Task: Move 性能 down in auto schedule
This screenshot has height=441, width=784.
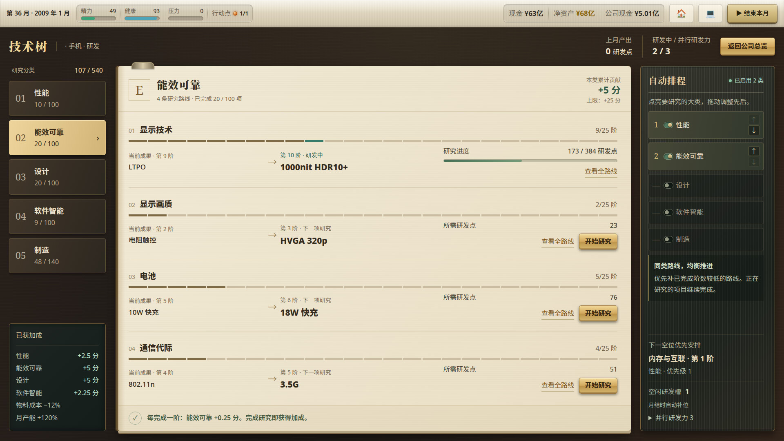Action: point(754,130)
